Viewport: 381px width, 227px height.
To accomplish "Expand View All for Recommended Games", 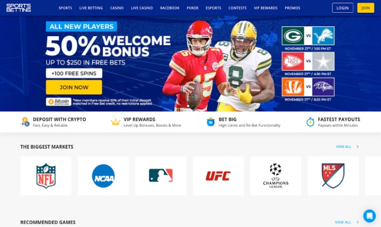I will click(x=347, y=222).
